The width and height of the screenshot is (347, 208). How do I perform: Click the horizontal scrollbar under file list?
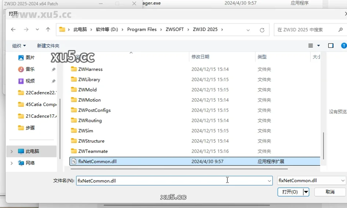(x=180, y=169)
